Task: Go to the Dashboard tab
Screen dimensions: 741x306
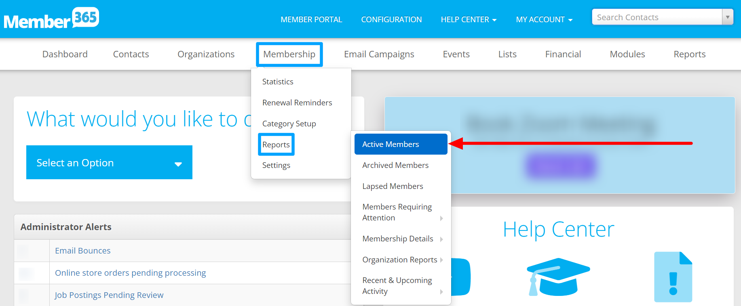Action: [65, 54]
